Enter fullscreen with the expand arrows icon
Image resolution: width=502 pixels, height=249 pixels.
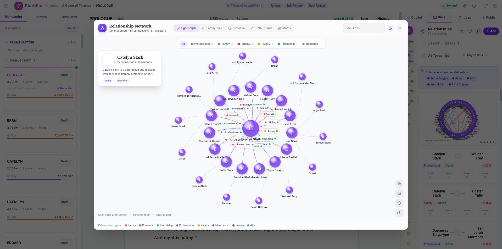click(486, 5)
